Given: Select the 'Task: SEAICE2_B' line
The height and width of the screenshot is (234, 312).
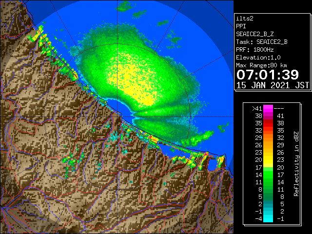Looking at the screenshot, I should 262,42.
